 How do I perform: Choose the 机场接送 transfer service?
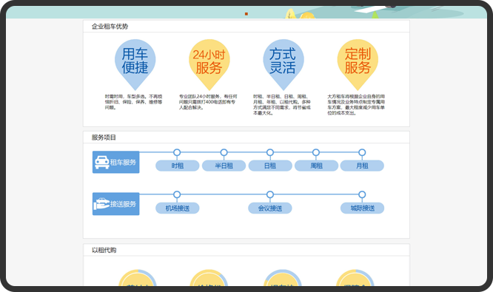click(178, 208)
